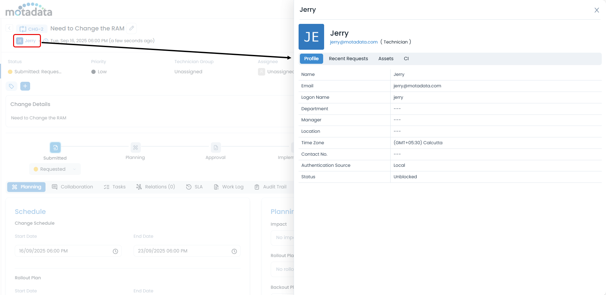
Task: Click the jerry@motadata.com email link
Action: 354,42
